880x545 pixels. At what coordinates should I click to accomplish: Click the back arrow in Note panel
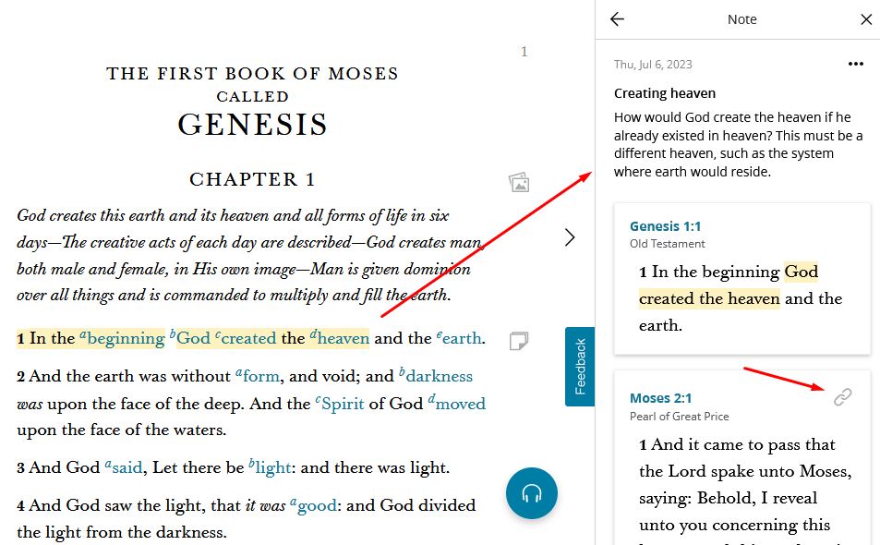tap(618, 19)
